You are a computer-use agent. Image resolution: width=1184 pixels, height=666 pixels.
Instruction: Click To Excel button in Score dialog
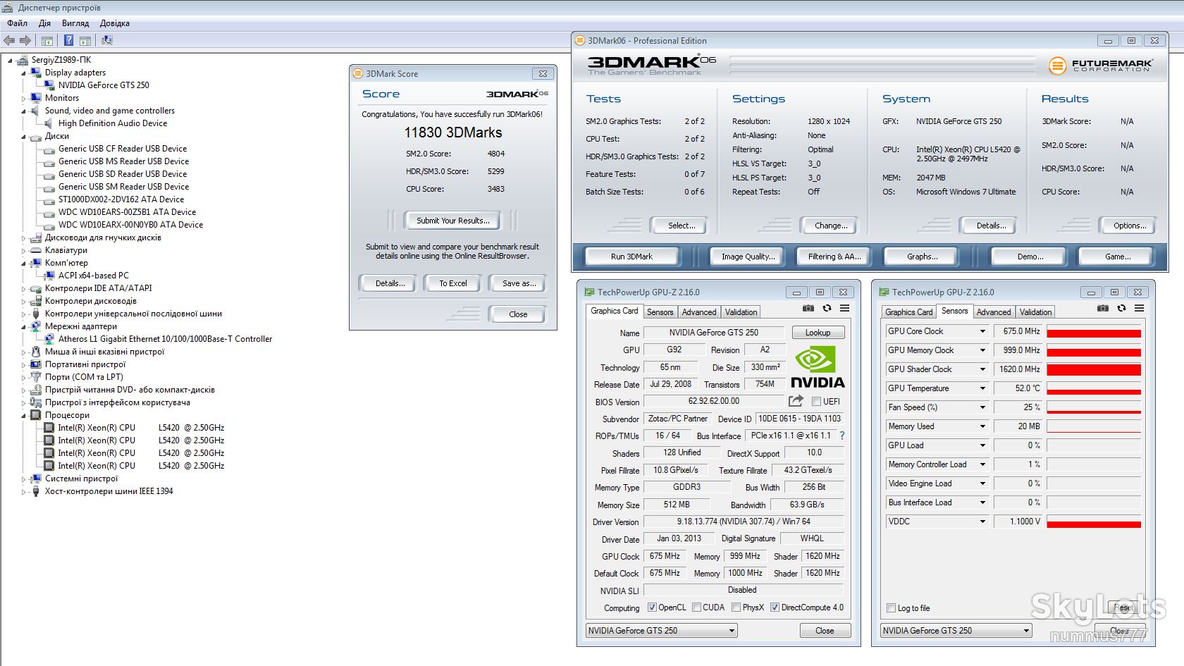(453, 283)
